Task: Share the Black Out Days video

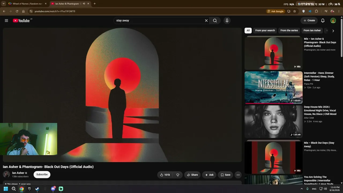Action: tap(192, 175)
